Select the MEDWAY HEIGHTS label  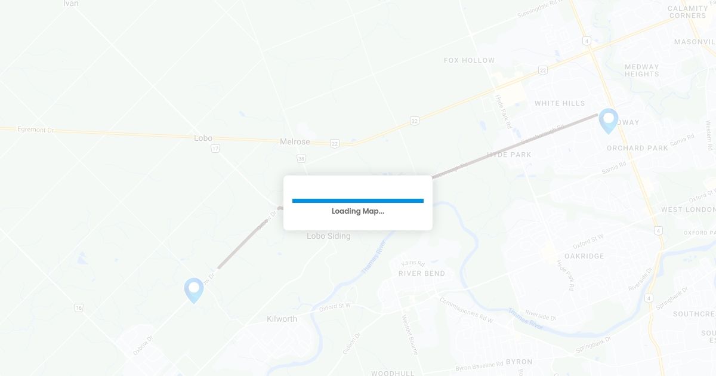[642, 70]
